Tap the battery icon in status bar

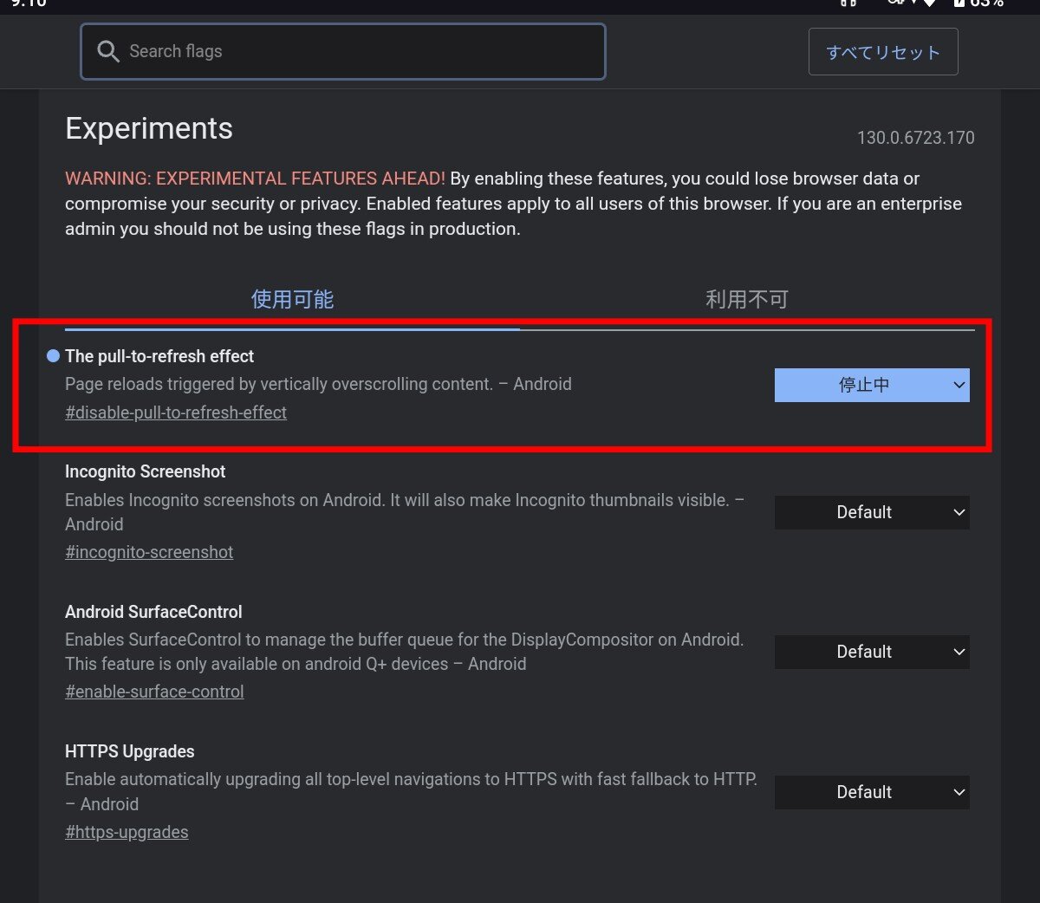pyautogui.click(x=959, y=3)
